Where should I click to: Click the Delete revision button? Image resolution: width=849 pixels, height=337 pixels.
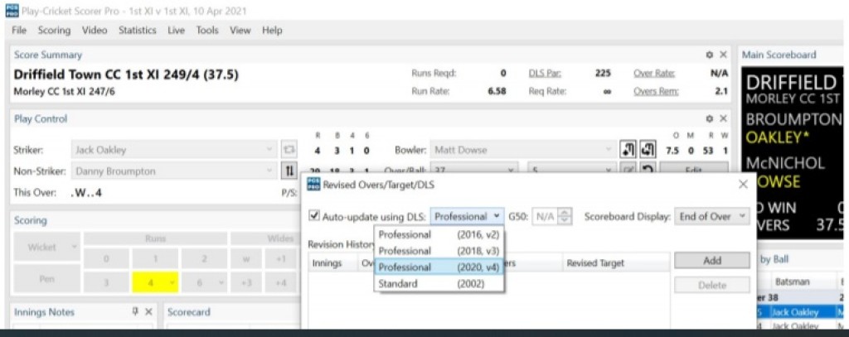[712, 285]
